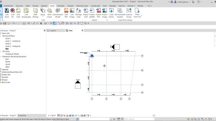
Task: Expand the Import panel options arrow
Action: pos(107,20)
